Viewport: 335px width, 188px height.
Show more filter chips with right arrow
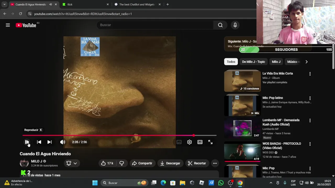pyautogui.click(x=306, y=62)
